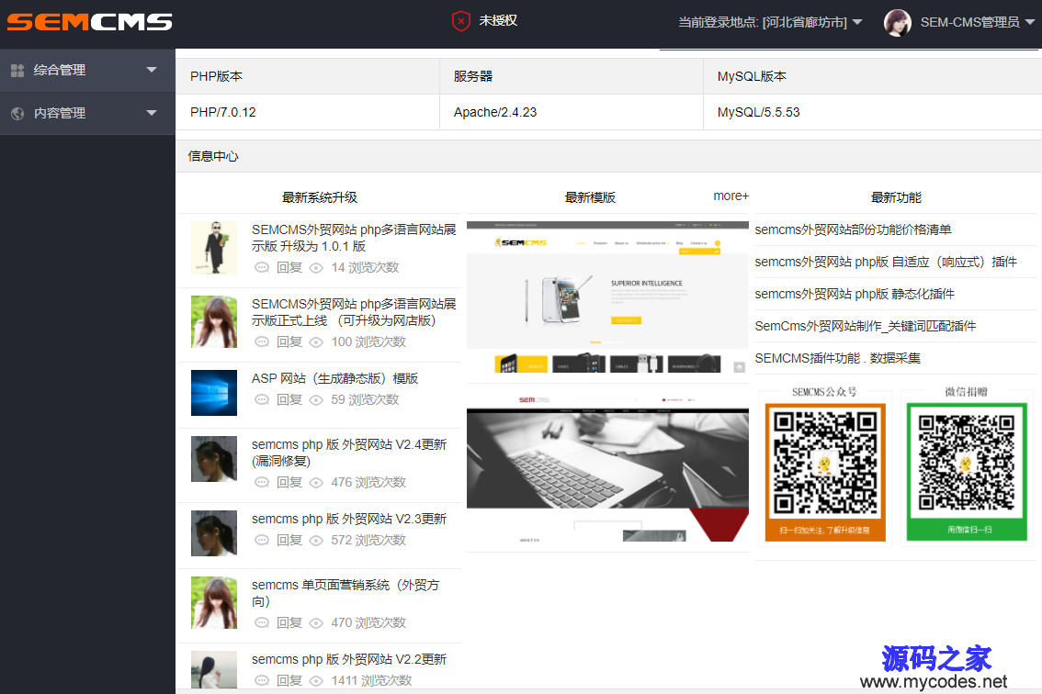Open semcms php 版 V2.4更新 article
The width and height of the screenshot is (1042, 694).
(x=349, y=453)
